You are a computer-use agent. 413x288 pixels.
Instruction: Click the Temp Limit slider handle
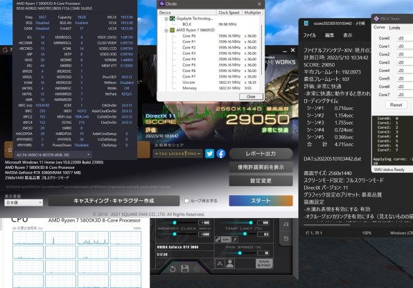[245, 234]
